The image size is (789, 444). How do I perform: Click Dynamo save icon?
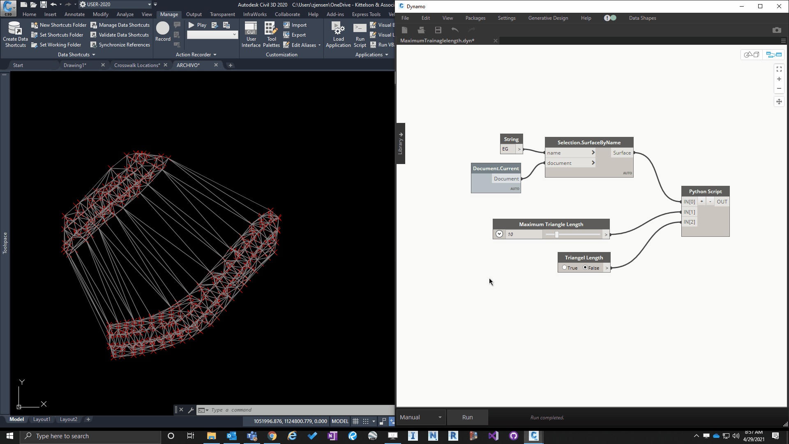pyautogui.click(x=438, y=30)
